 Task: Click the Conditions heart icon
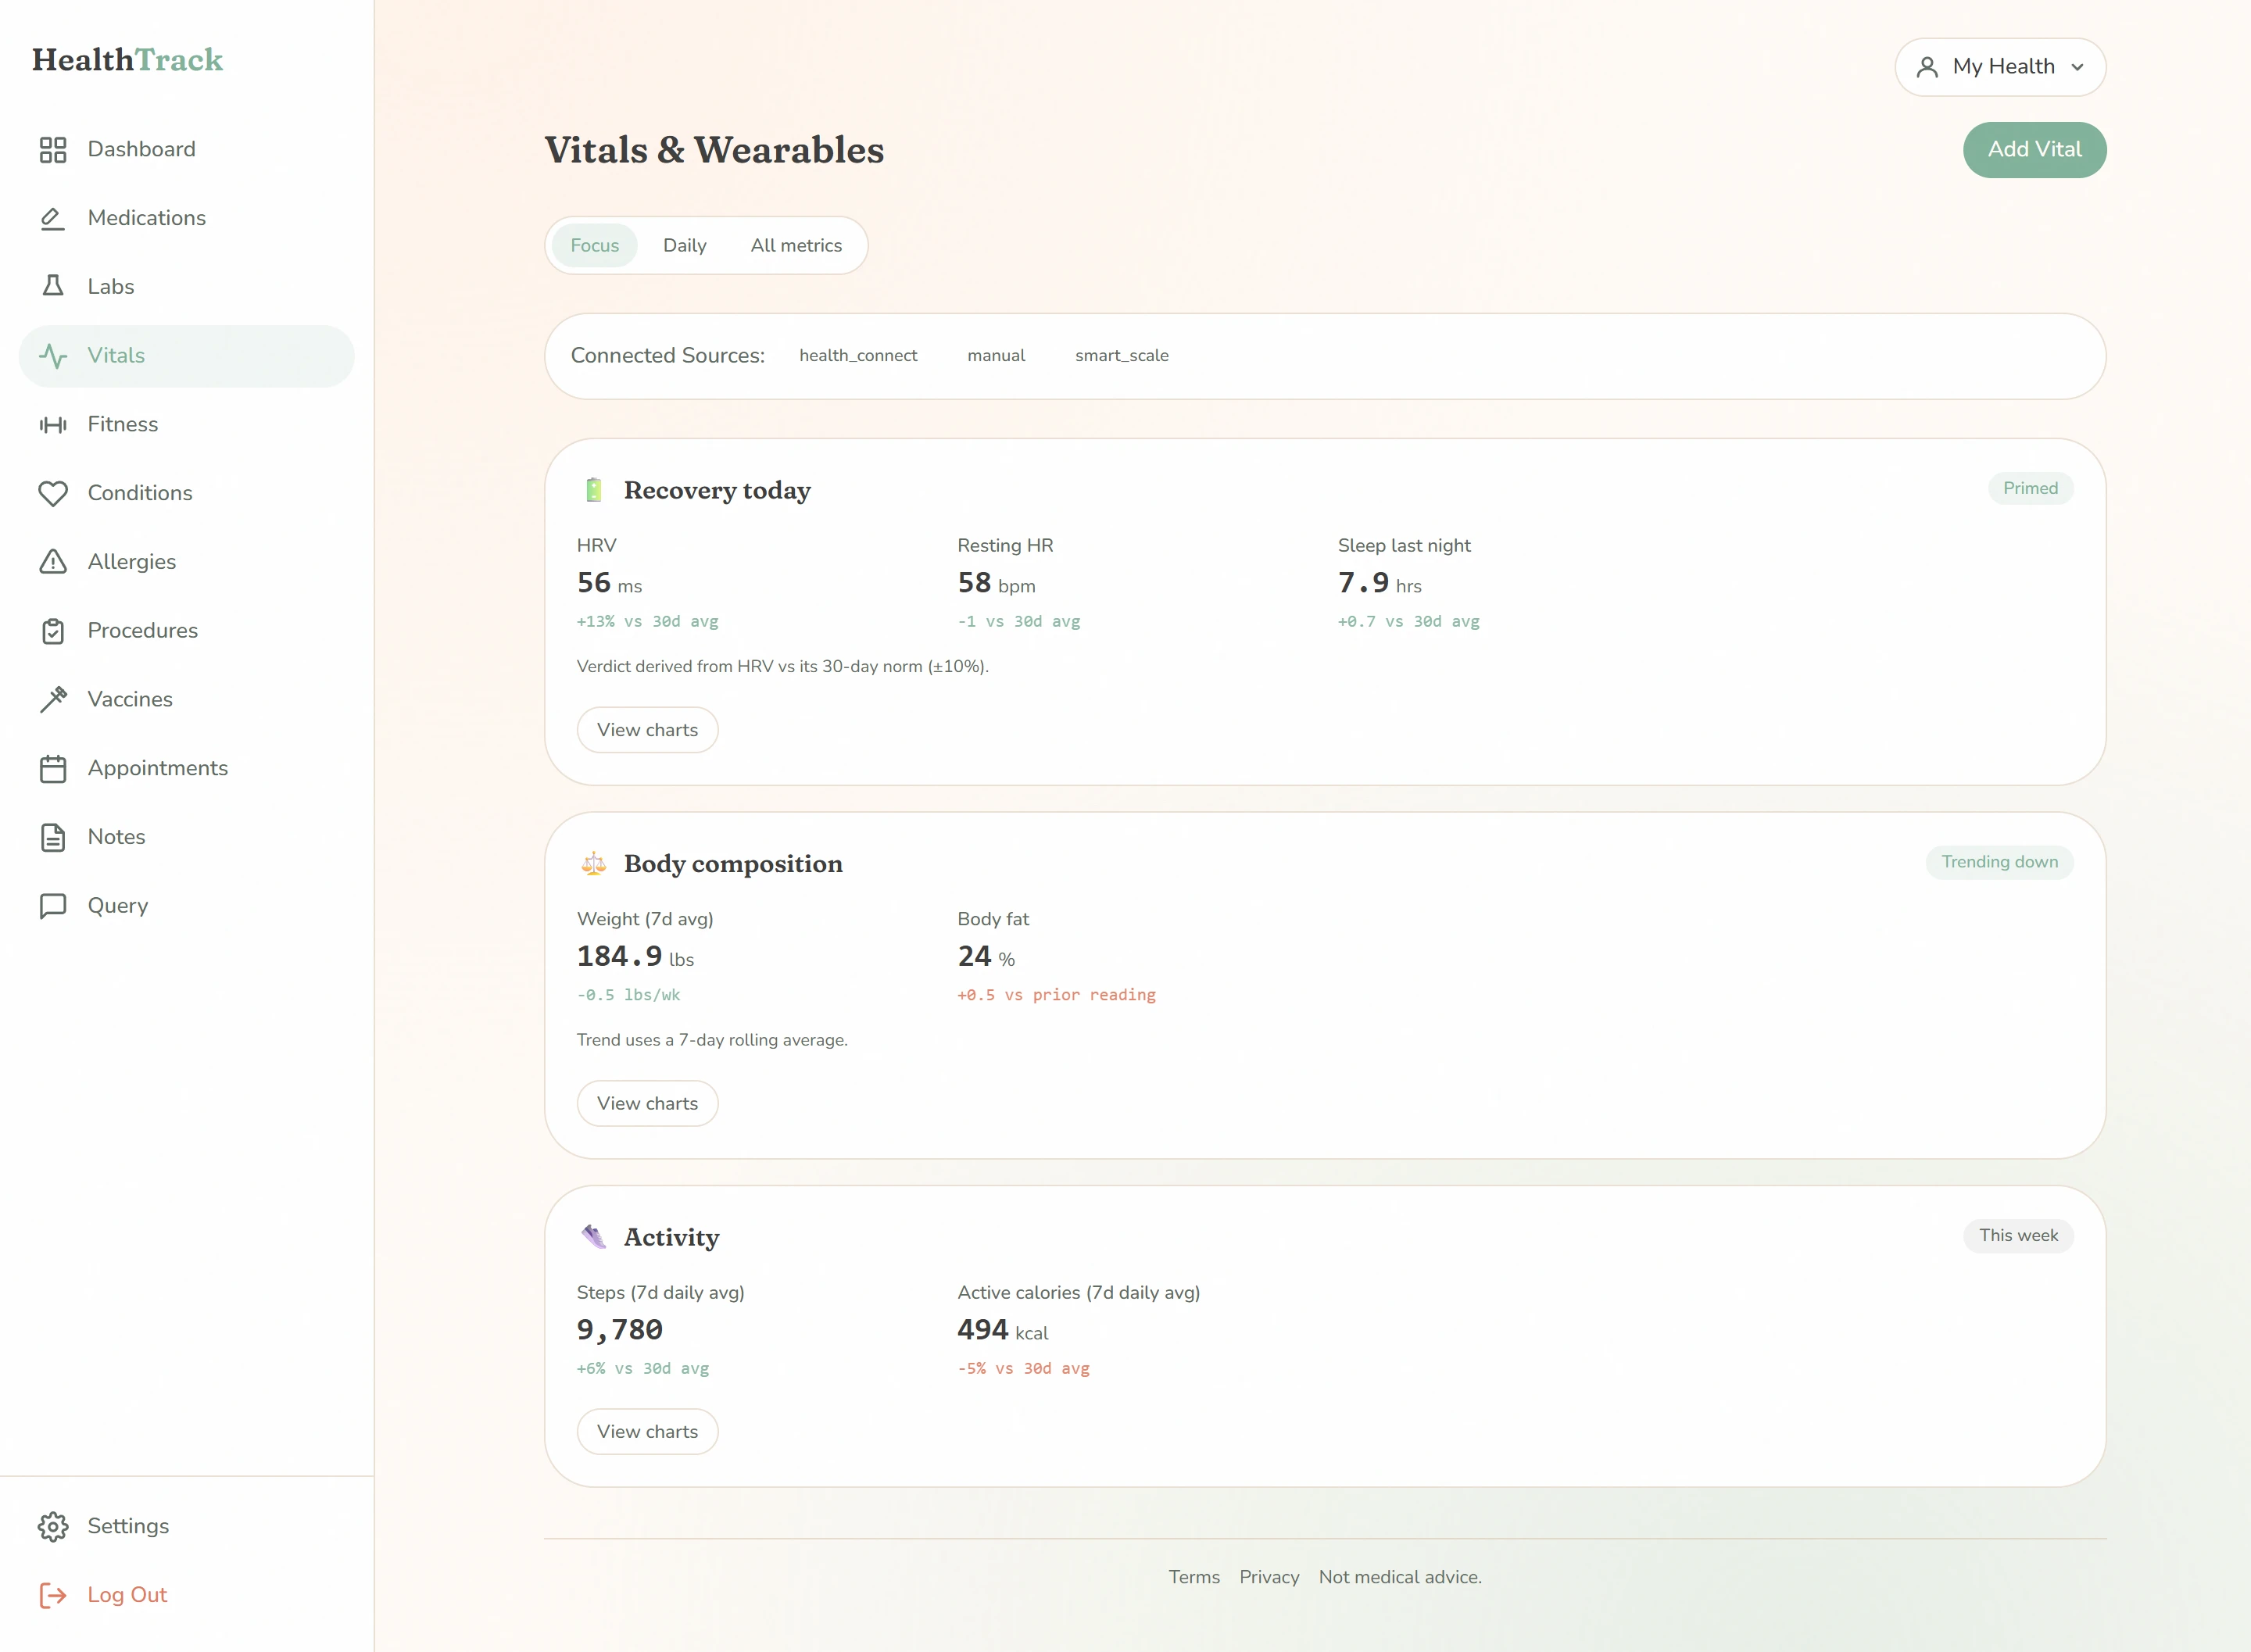click(53, 493)
